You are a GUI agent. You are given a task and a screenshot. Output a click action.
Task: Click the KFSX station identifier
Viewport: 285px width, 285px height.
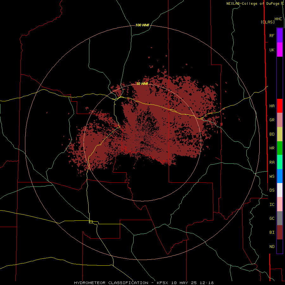[163, 283]
